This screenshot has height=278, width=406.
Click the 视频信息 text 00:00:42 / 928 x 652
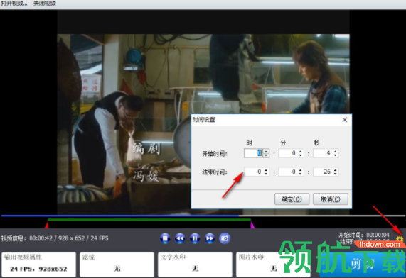[55, 238]
